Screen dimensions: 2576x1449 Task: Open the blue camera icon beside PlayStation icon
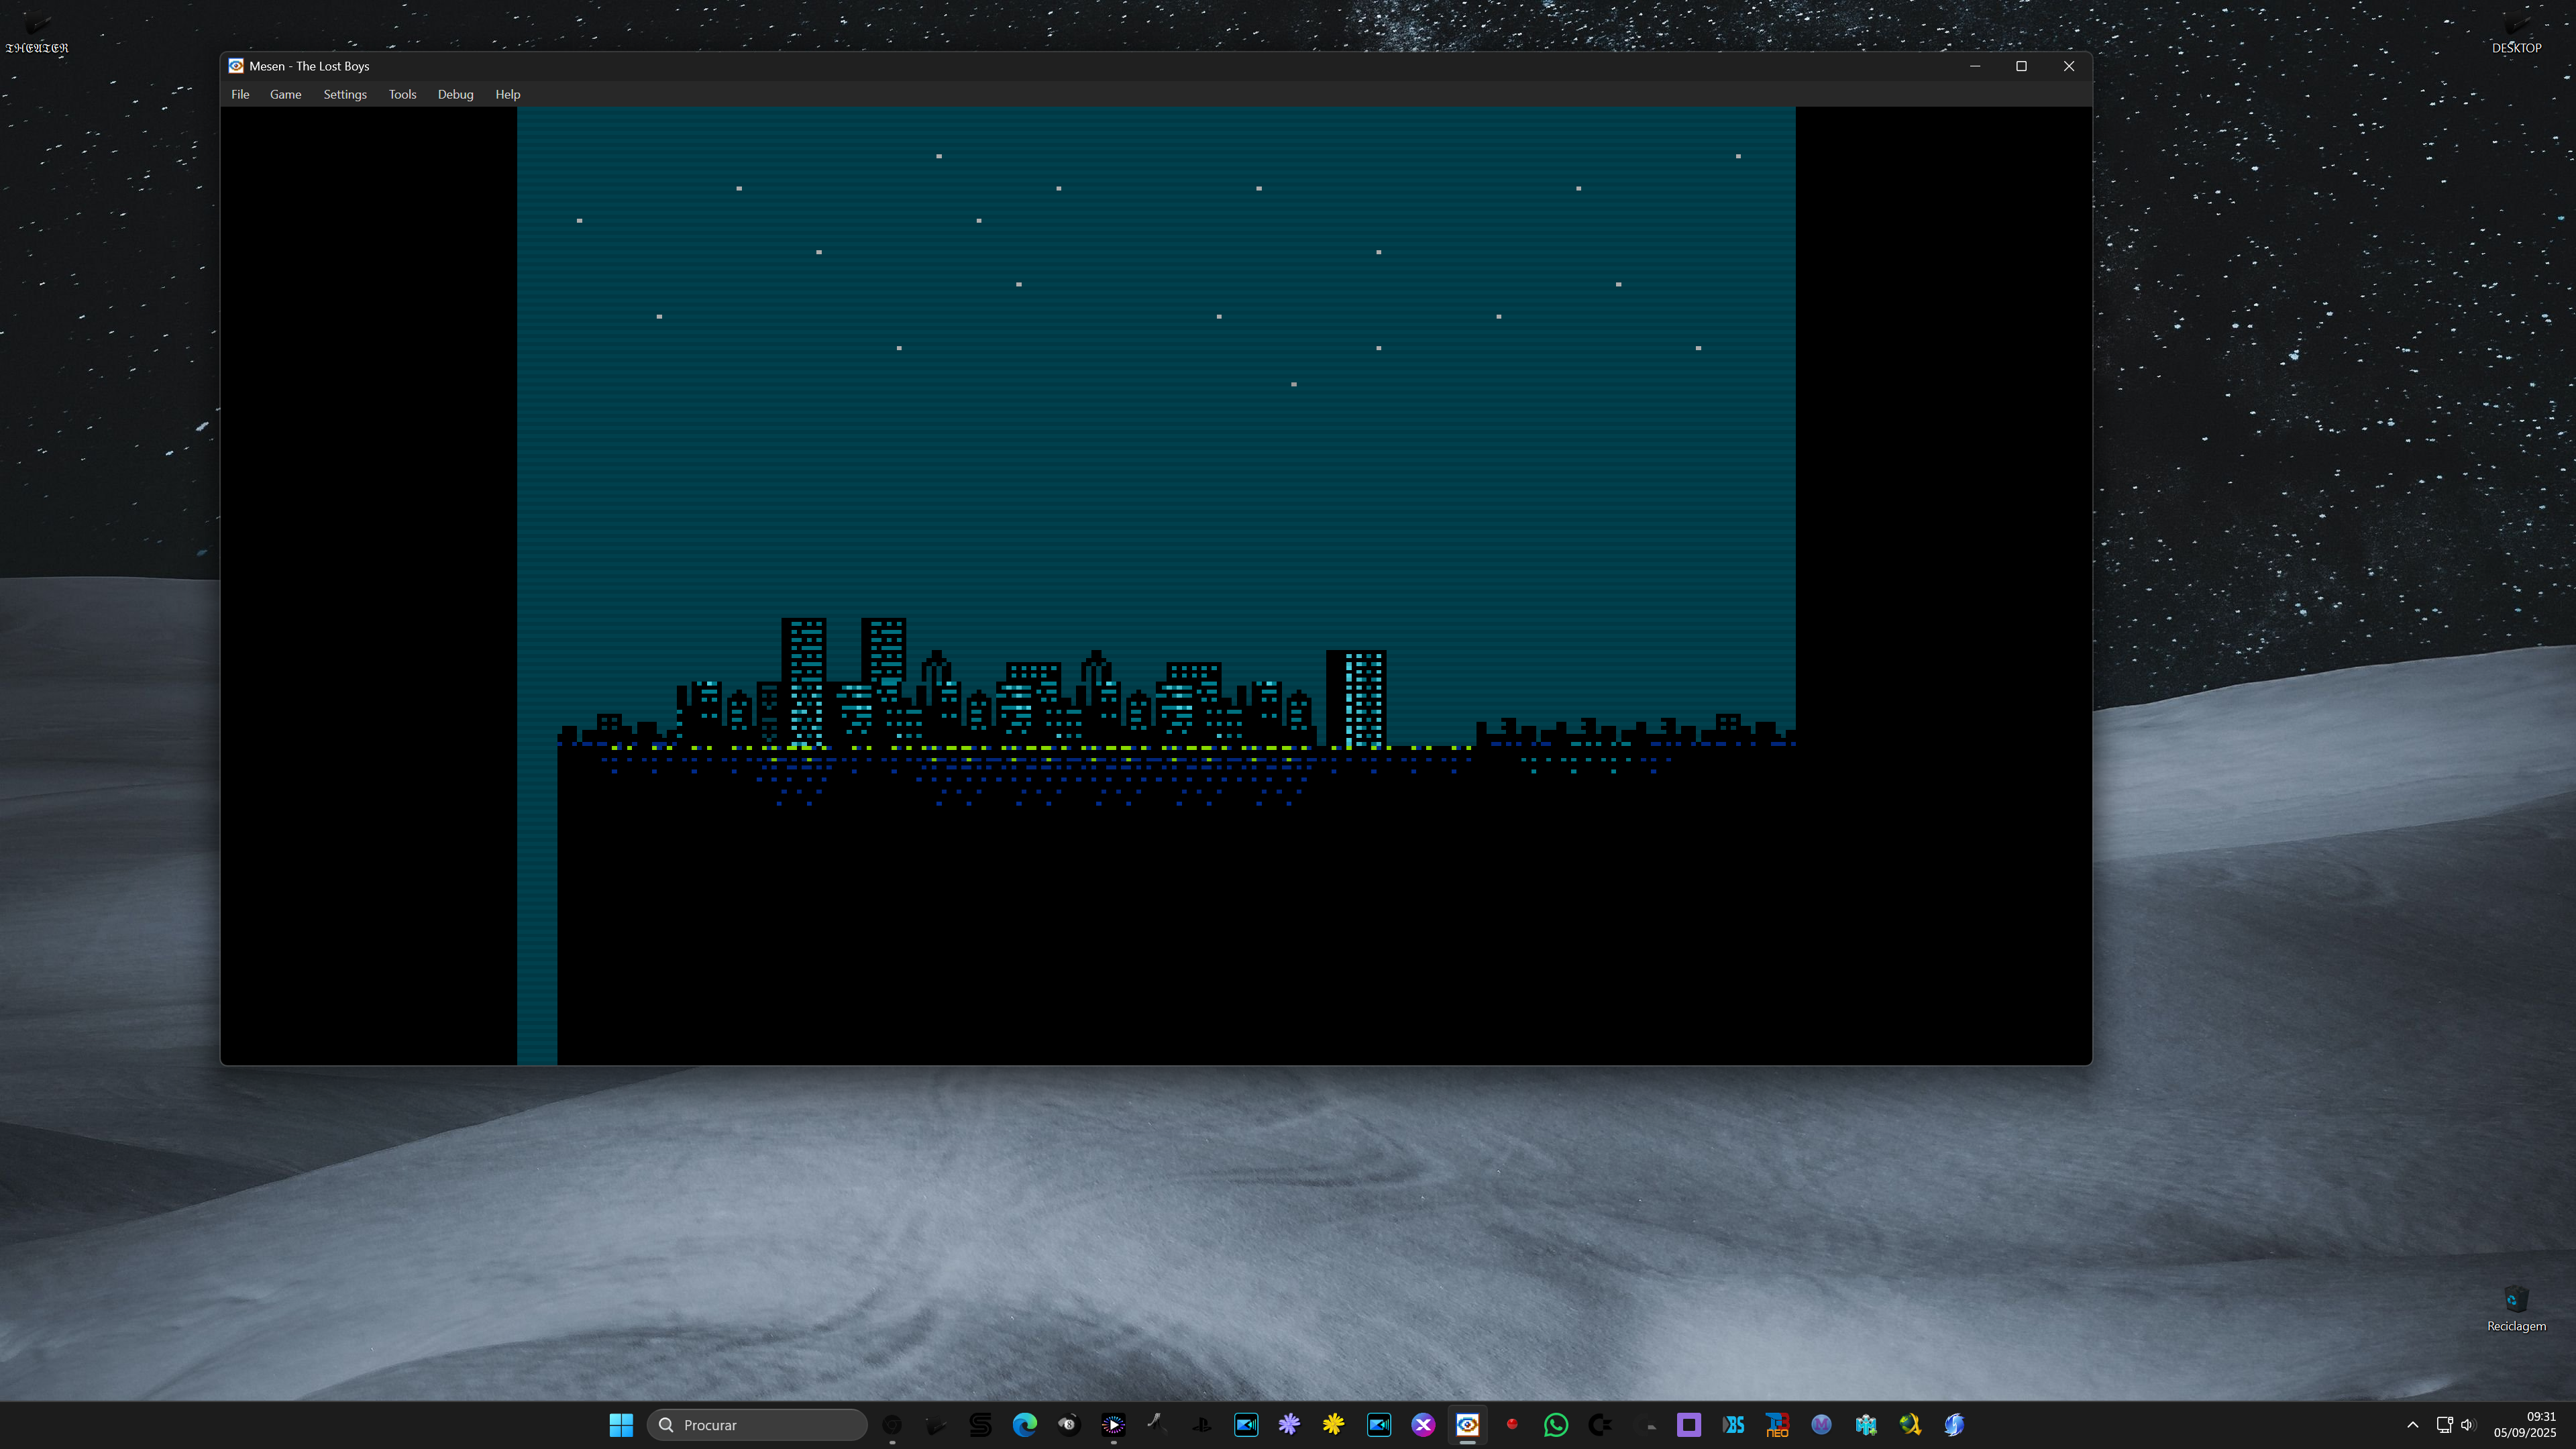tap(1246, 1425)
